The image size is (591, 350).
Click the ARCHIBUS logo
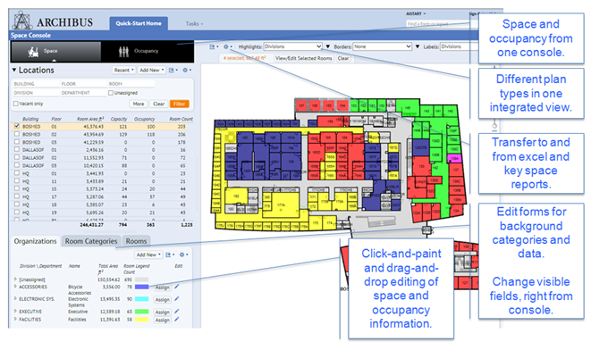53,21
